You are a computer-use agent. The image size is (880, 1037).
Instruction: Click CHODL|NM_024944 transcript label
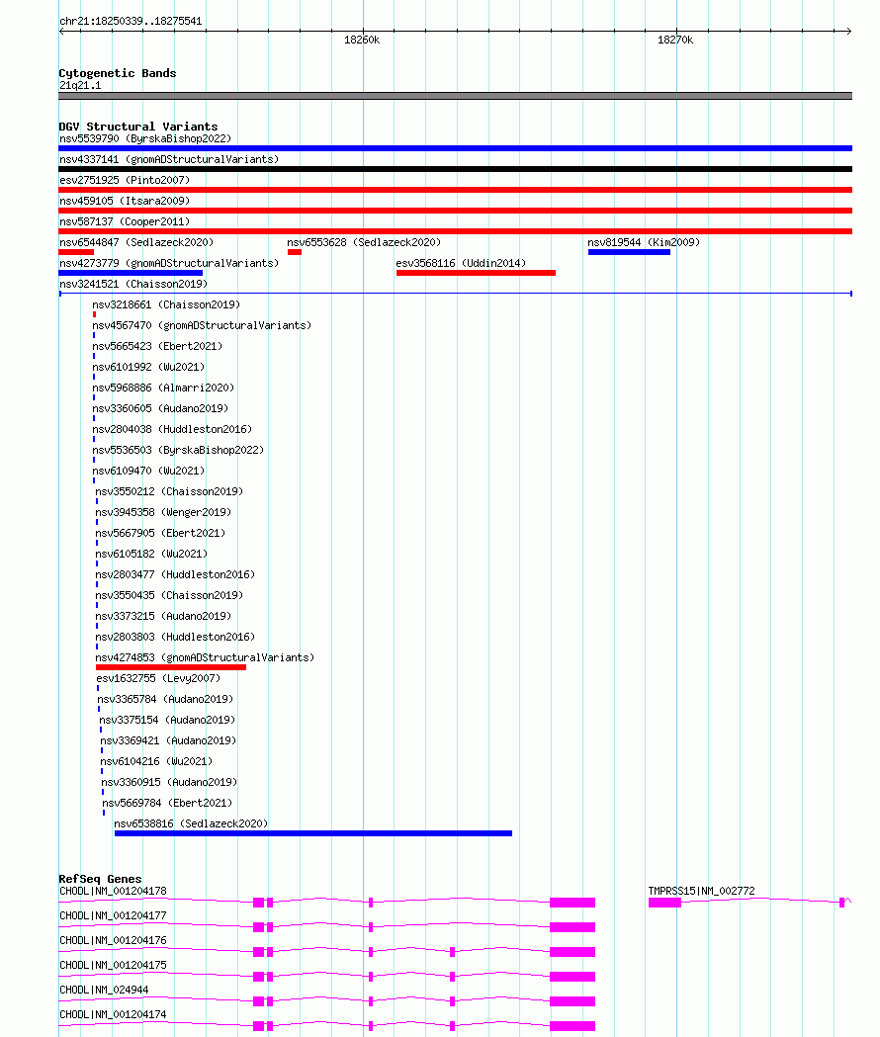tap(104, 991)
